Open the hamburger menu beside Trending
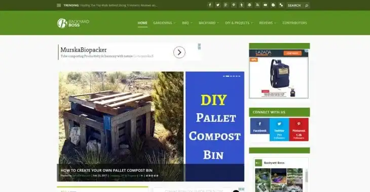370x192 pixels. [x=59, y=5]
